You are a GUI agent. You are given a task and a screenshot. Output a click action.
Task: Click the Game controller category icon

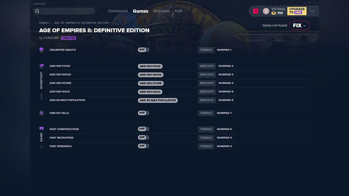point(41,128)
